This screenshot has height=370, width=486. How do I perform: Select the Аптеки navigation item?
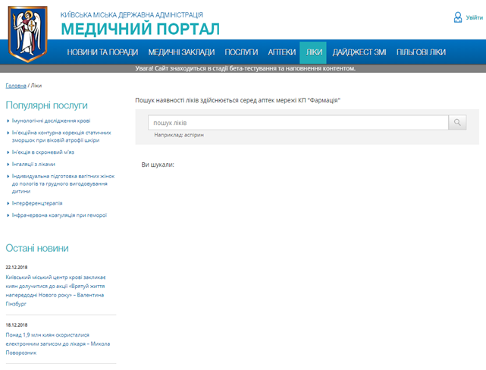281,52
